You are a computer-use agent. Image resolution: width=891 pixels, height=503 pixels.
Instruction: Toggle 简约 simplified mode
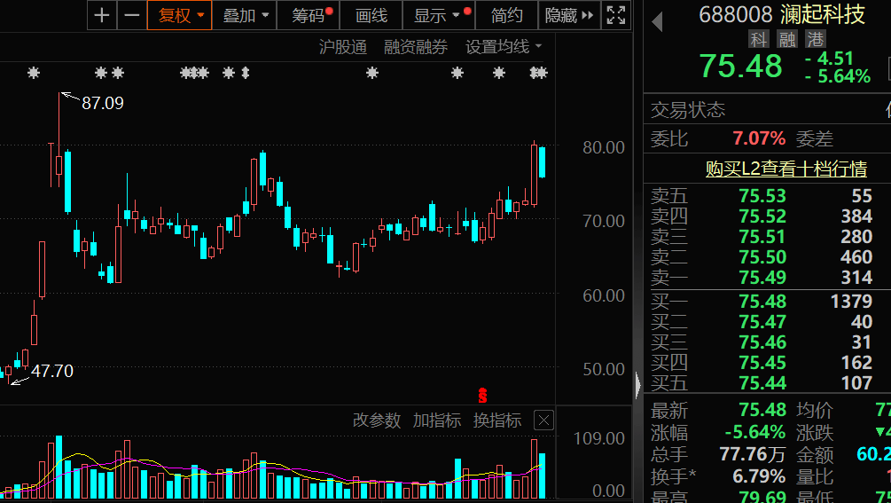507,15
